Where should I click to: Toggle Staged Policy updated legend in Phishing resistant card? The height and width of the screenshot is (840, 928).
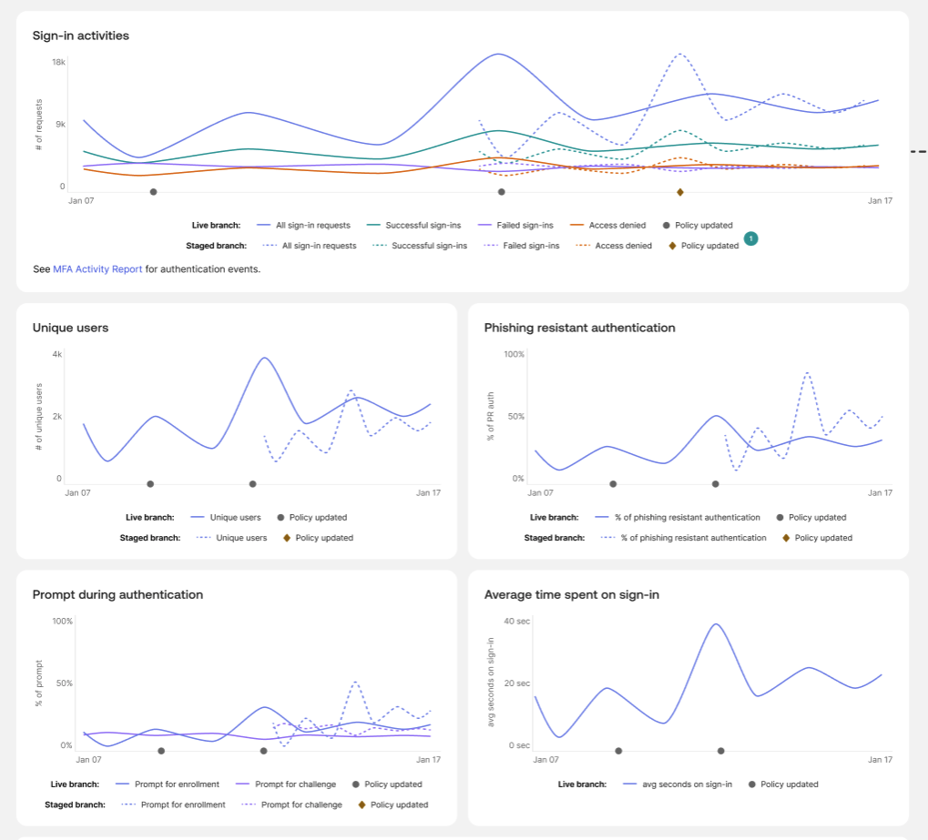click(x=817, y=538)
